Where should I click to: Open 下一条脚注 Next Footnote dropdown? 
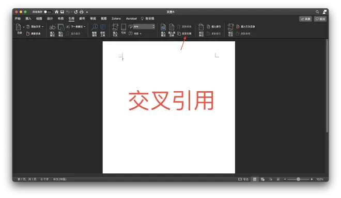(x=76, y=26)
